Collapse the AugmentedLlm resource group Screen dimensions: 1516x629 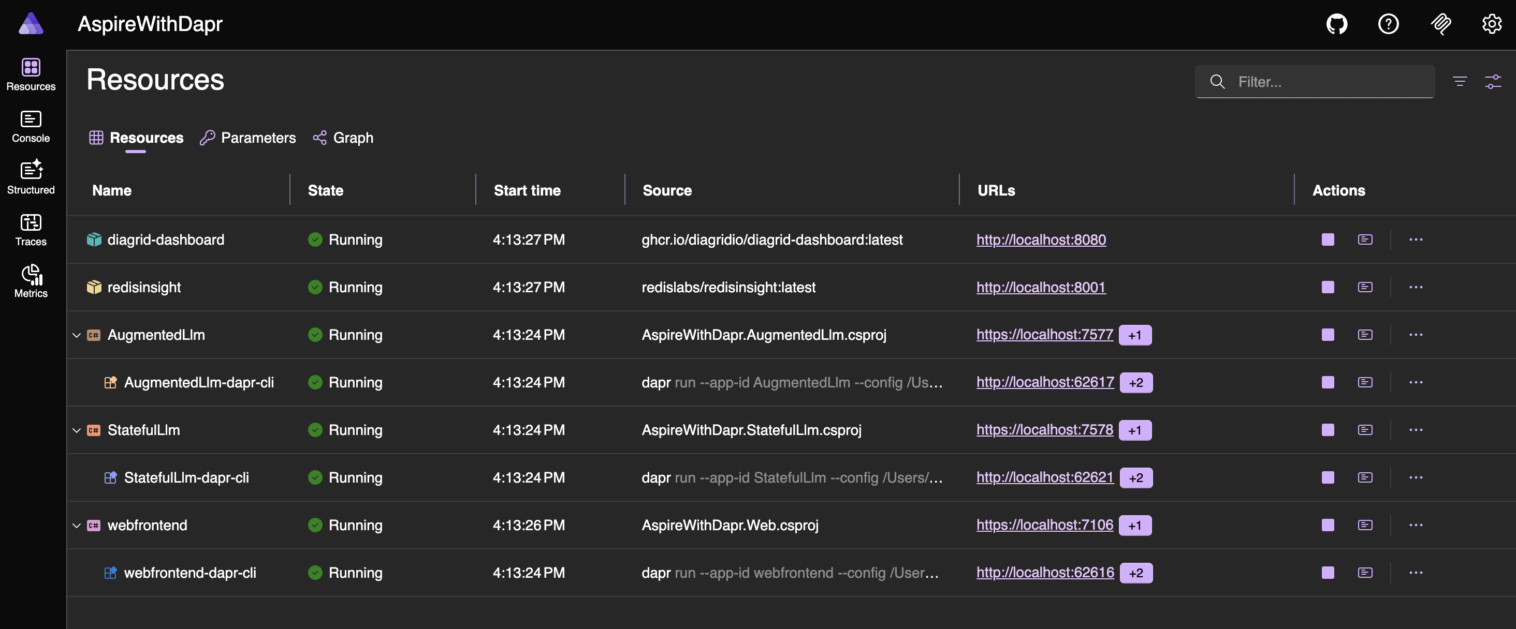coord(77,335)
